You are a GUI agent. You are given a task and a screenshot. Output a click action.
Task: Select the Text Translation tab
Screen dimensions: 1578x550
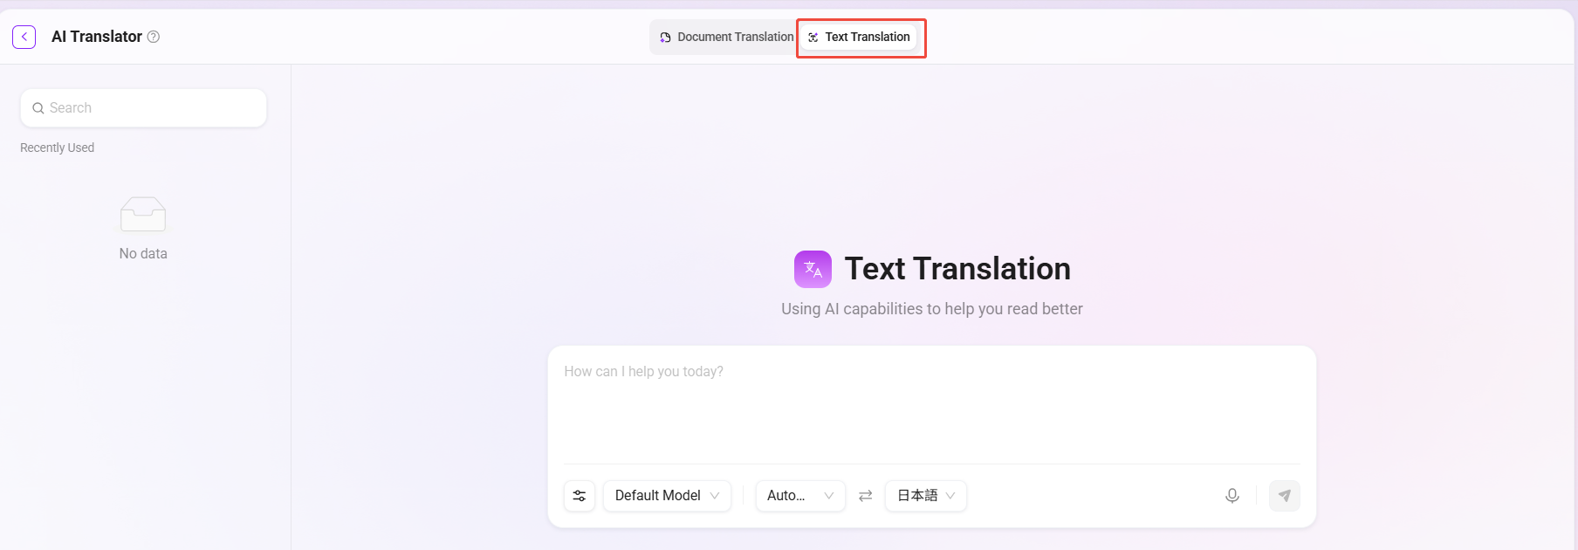(860, 37)
